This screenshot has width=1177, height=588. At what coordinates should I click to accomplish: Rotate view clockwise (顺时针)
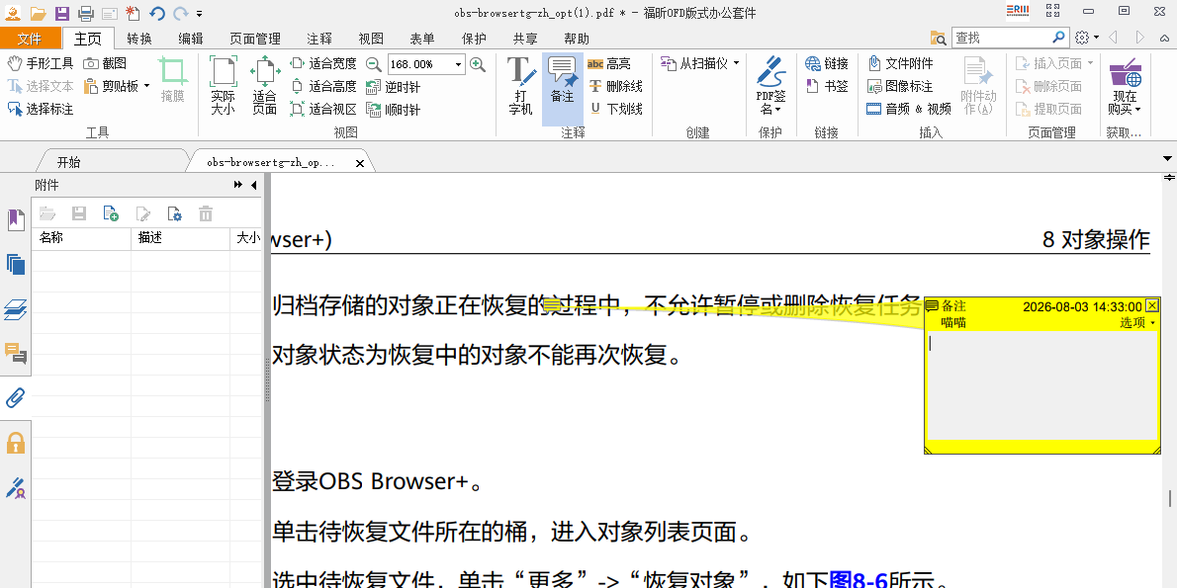pyautogui.click(x=394, y=109)
